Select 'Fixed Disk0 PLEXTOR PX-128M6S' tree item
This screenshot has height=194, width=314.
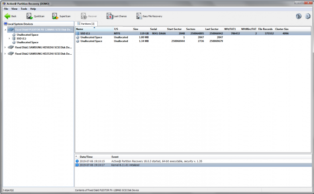tap(44, 30)
